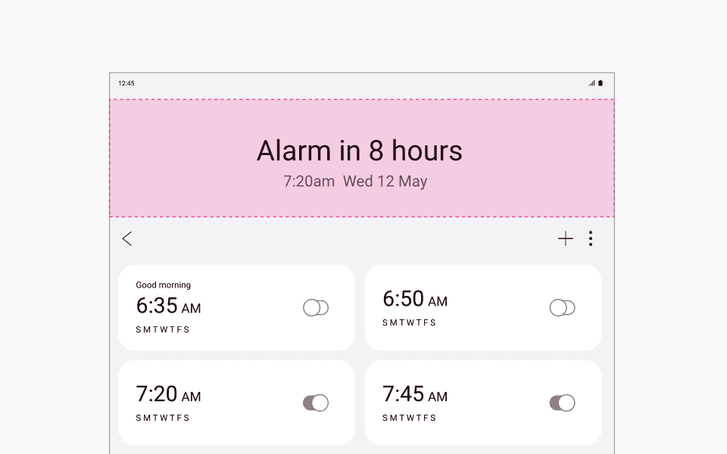Click the battery icon in status bar

pyautogui.click(x=601, y=83)
